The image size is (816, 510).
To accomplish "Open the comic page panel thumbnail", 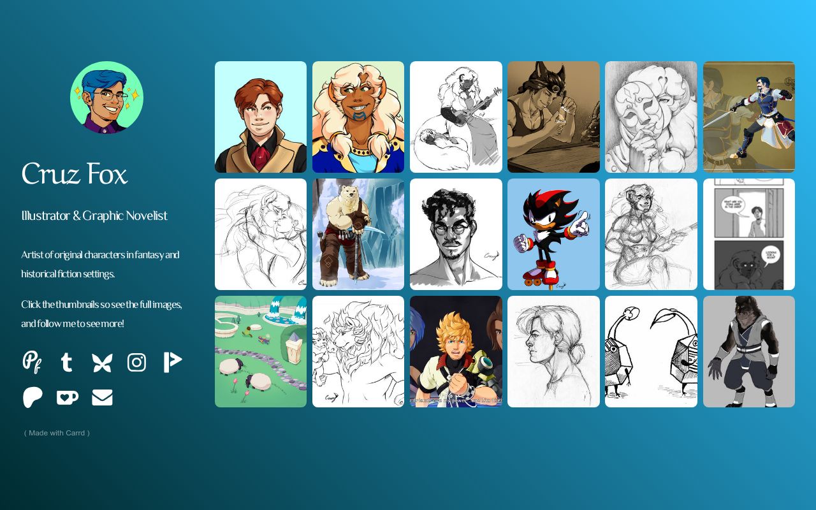I will 749,234.
